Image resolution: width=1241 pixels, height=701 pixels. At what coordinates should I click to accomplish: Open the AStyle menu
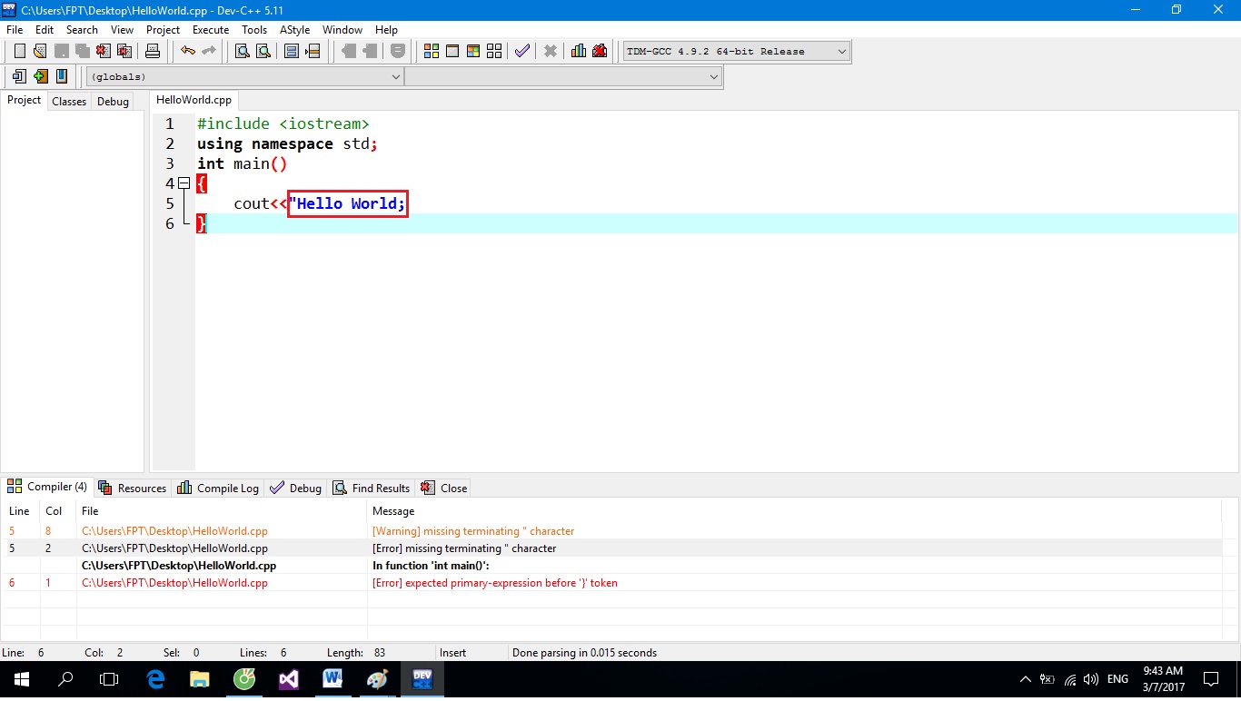(x=294, y=30)
